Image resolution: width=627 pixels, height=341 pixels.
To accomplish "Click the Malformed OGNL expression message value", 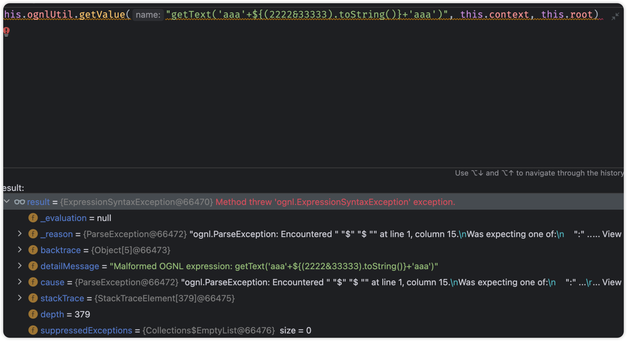I will 274,266.
